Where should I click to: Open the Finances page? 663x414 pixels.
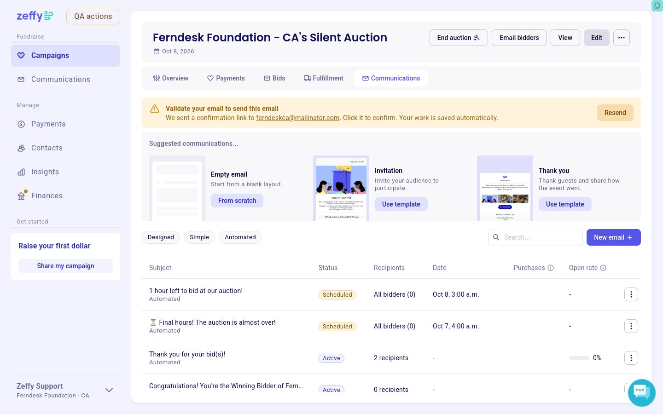tap(65, 196)
